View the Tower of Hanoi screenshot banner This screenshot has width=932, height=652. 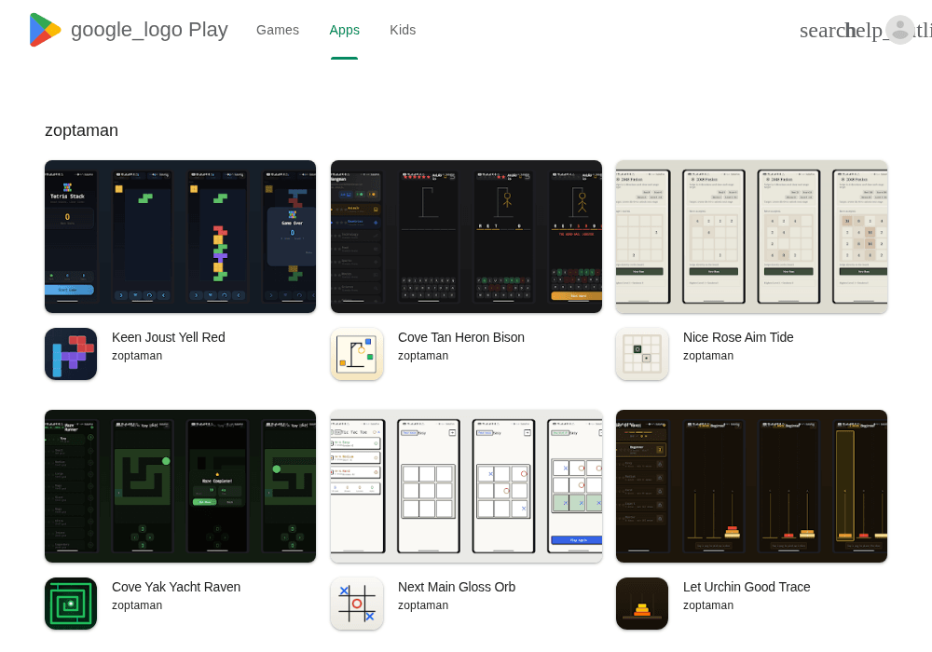[x=751, y=485]
